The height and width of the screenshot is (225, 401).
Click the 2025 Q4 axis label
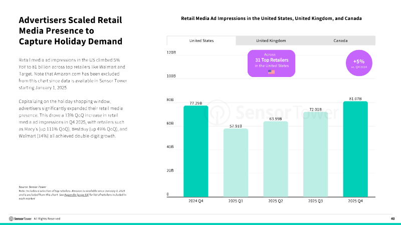click(355, 201)
